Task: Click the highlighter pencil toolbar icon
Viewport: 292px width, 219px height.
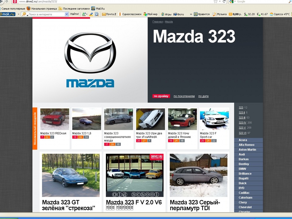Action: click(x=91, y=14)
